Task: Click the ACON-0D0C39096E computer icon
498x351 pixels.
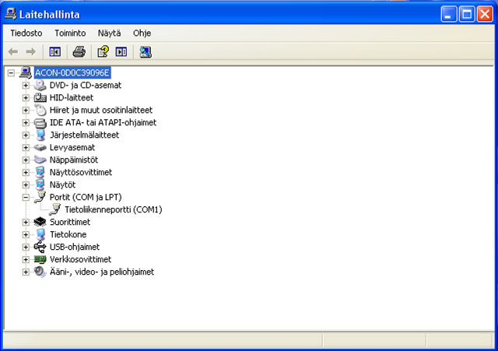Action: click(26, 72)
